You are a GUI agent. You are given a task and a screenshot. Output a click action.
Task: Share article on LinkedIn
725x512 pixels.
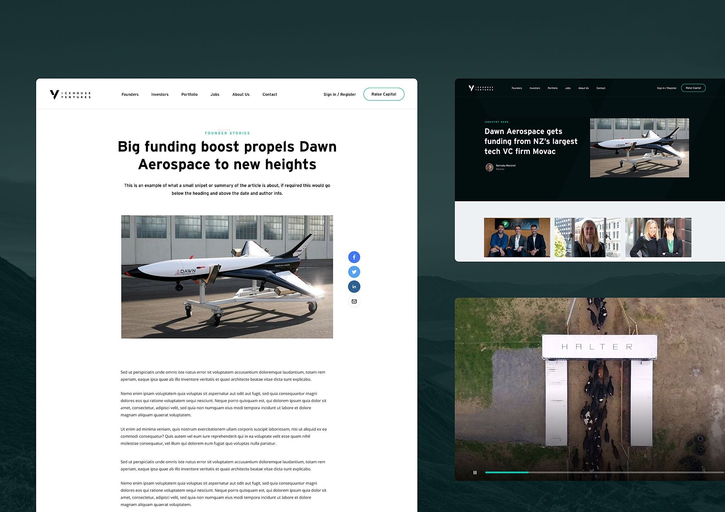[x=354, y=286]
